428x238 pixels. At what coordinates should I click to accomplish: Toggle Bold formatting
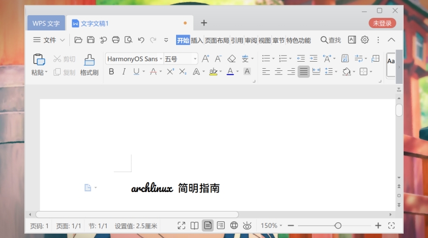pos(112,72)
